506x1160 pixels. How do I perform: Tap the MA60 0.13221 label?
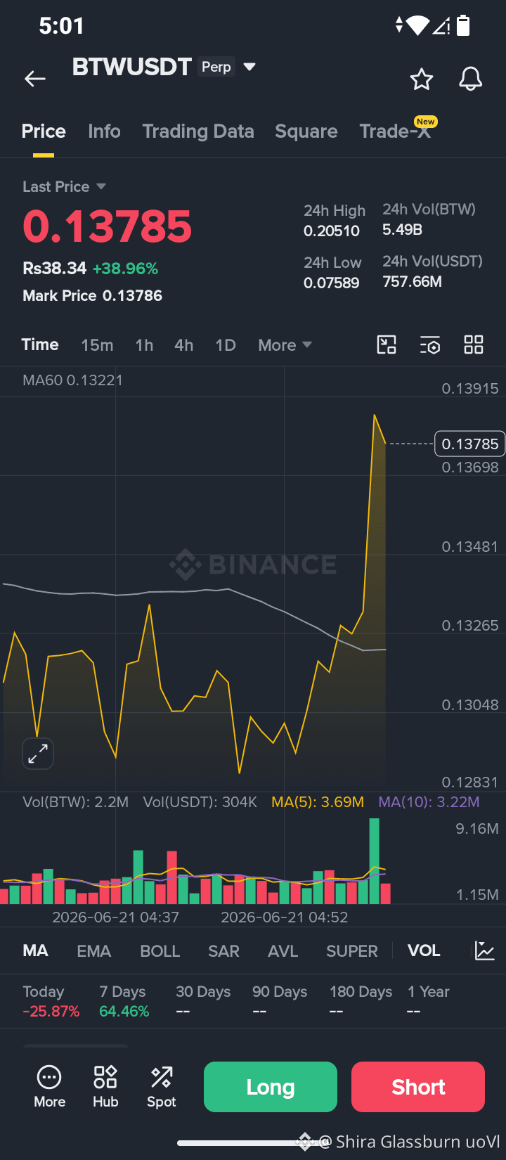(x=72, y=380)
